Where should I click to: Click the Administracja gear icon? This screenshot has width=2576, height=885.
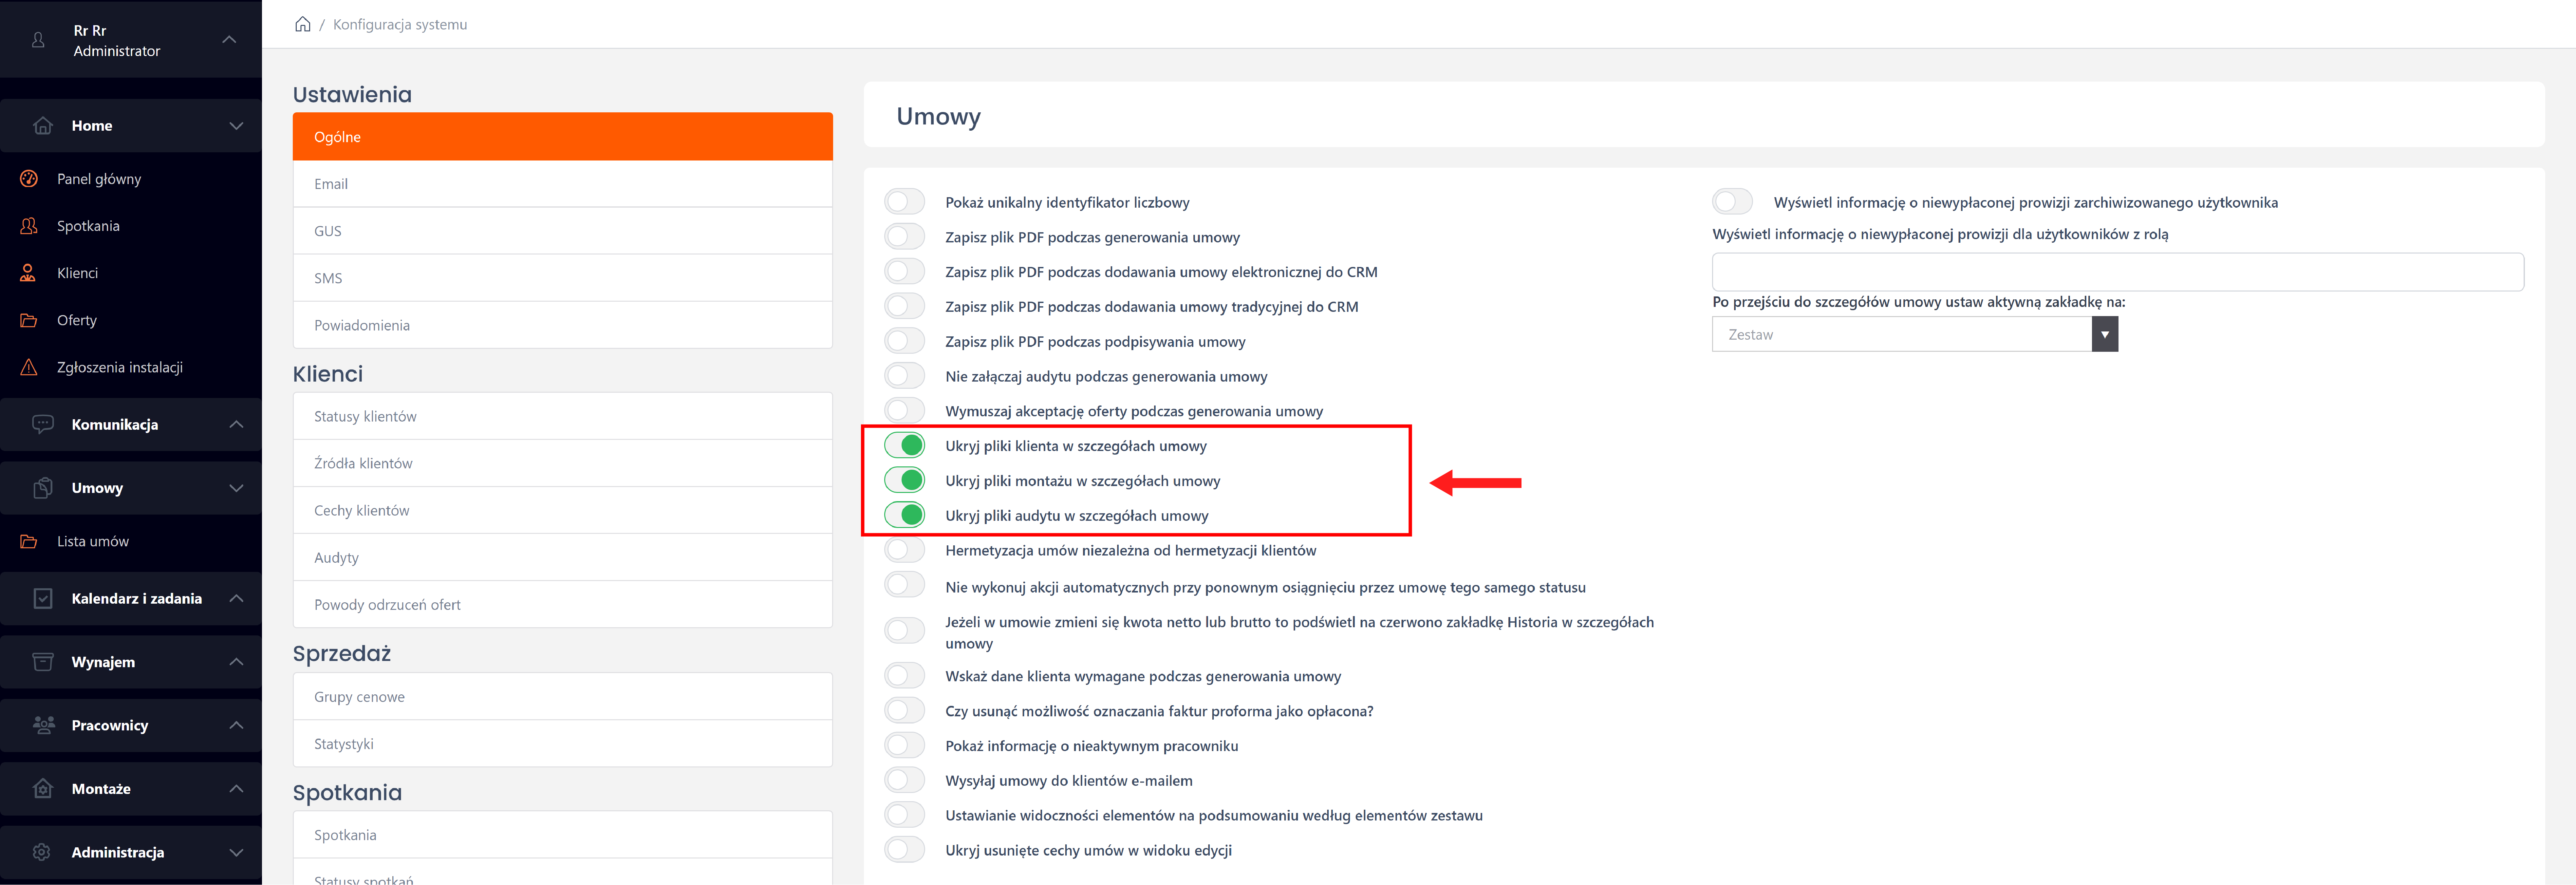pos(42,852)
